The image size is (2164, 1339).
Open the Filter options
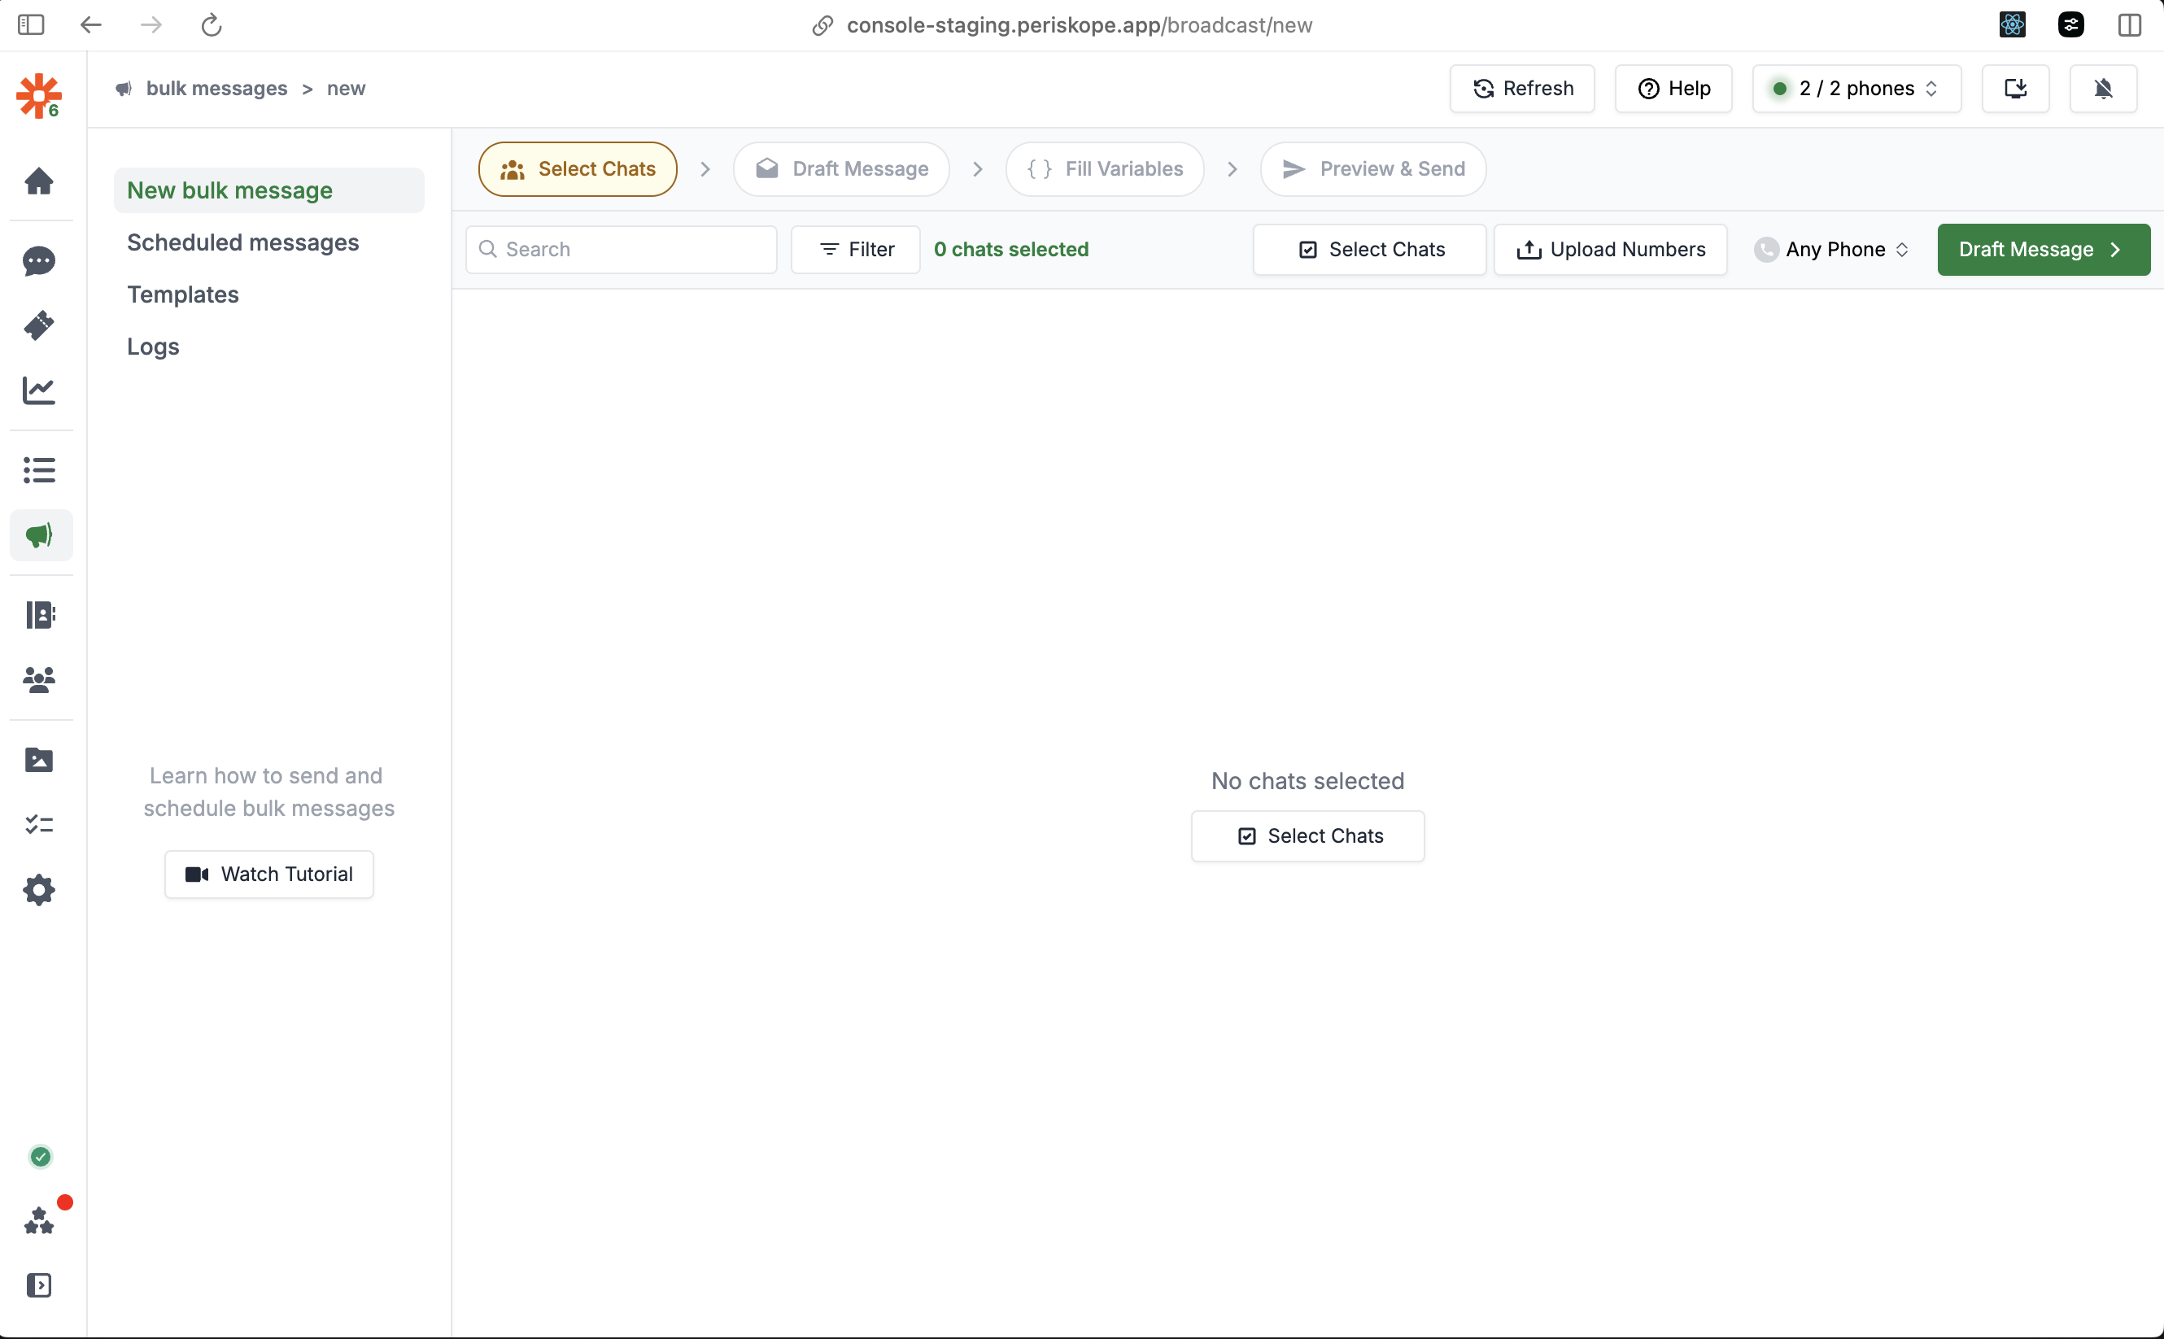855,250
